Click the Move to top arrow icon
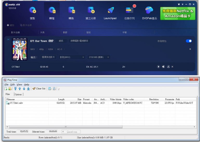 click(x=15, y=88)
